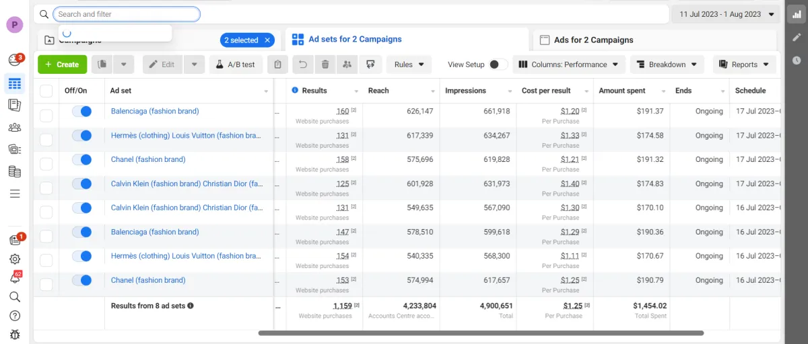Open Chanel ad set link with $190.79 spent
The height and width of the screenshot is (344, 808).
pyautogui.click(x=148, y=280)
